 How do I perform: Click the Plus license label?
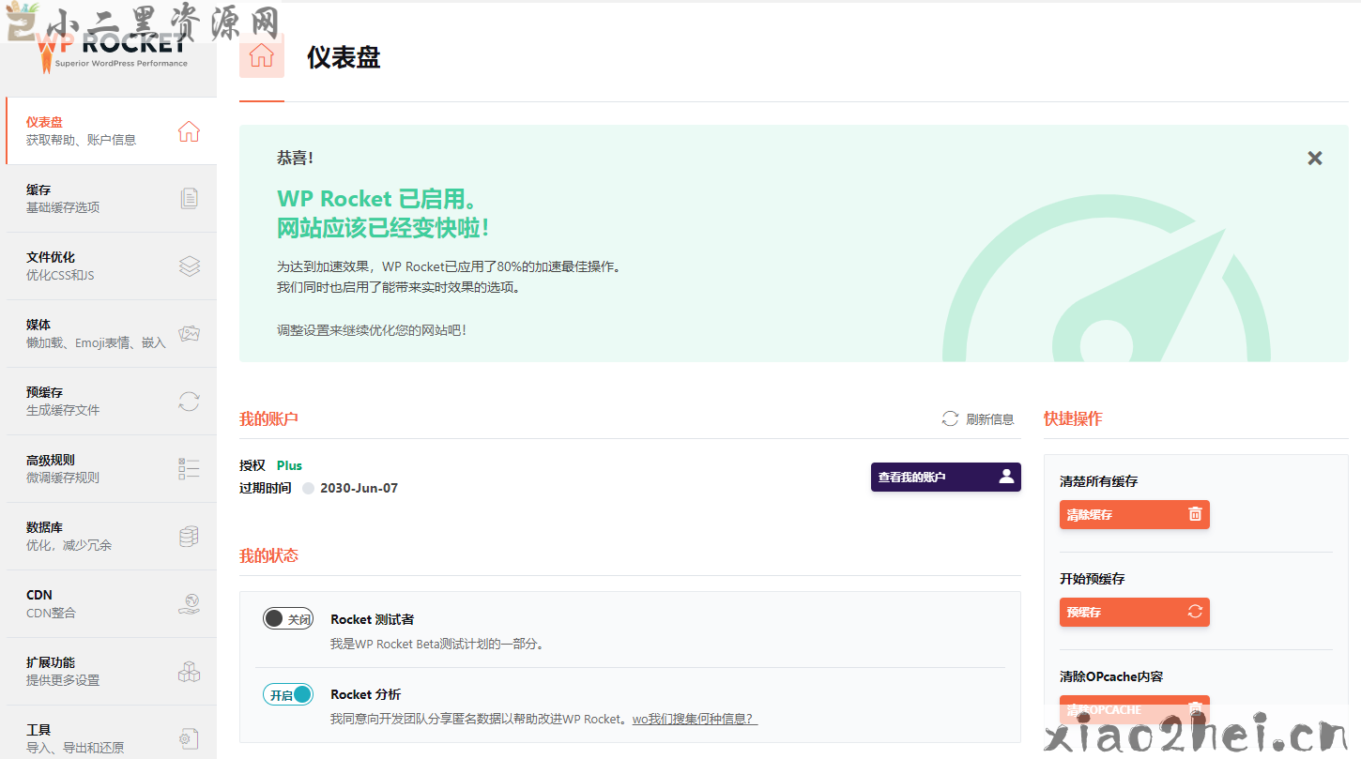pos(289,465)
